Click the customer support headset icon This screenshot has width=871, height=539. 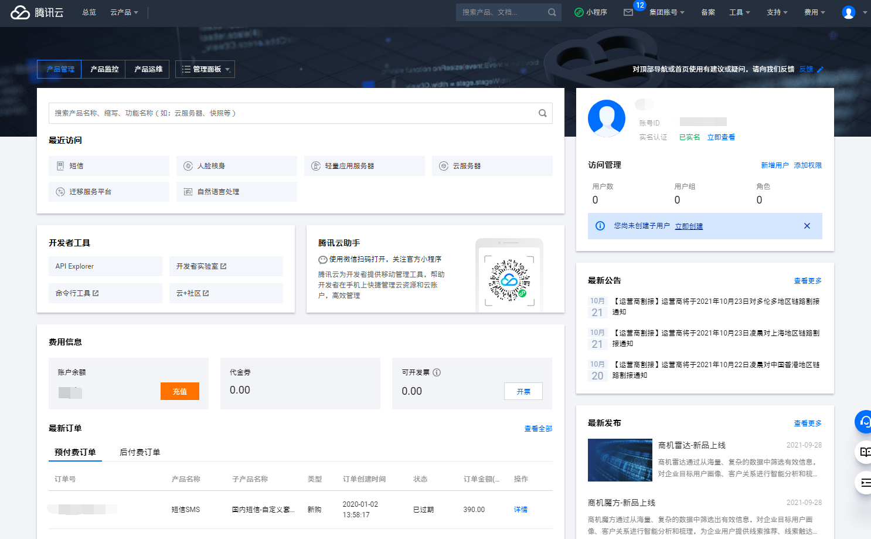(864, 421)
